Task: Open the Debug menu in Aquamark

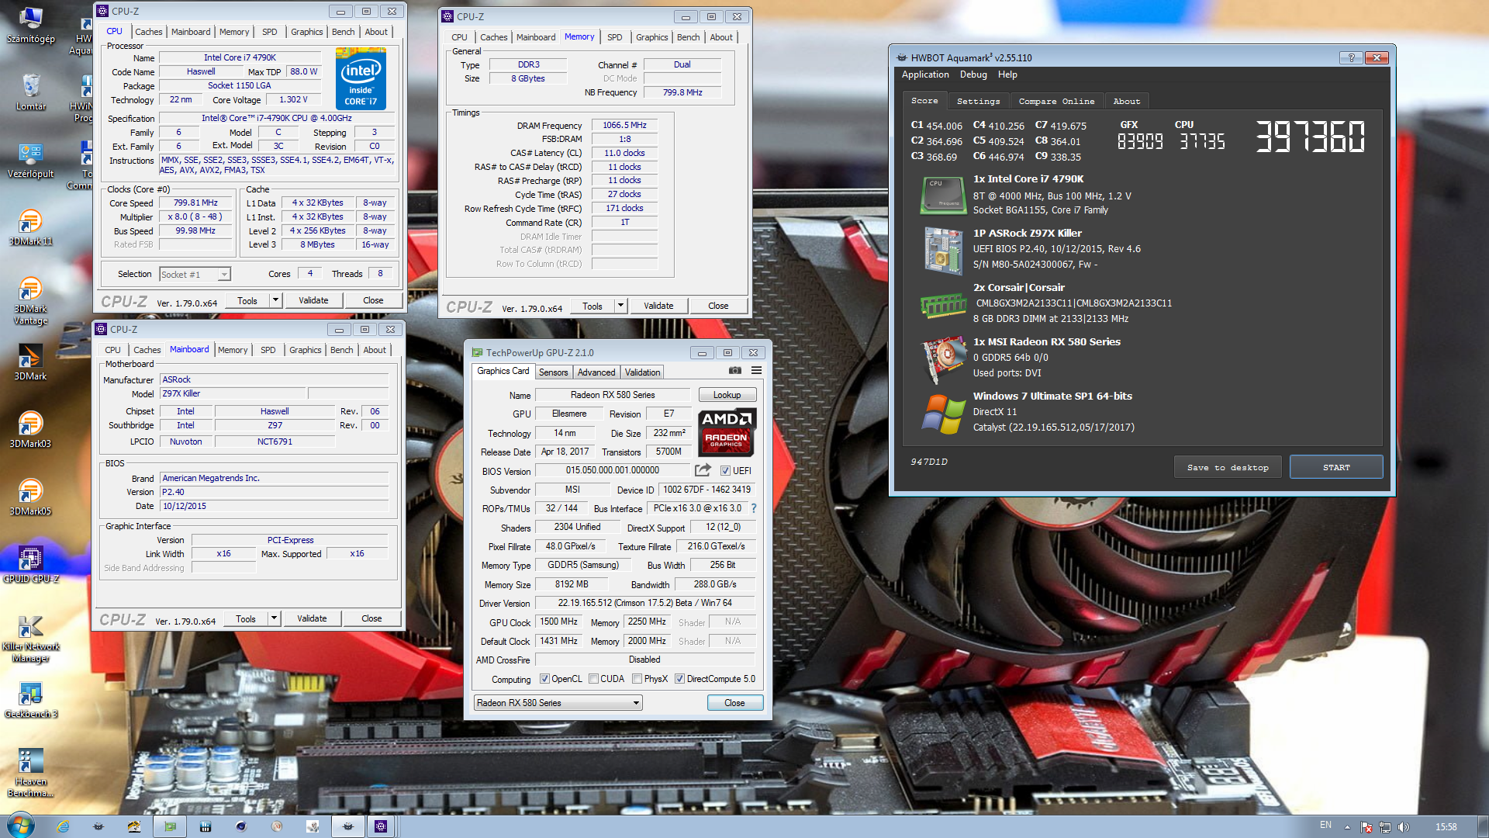Action: point(973,74)
